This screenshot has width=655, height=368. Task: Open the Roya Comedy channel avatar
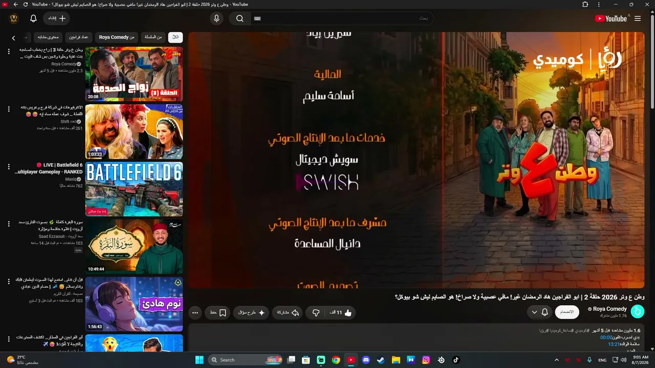click(638, 312)
